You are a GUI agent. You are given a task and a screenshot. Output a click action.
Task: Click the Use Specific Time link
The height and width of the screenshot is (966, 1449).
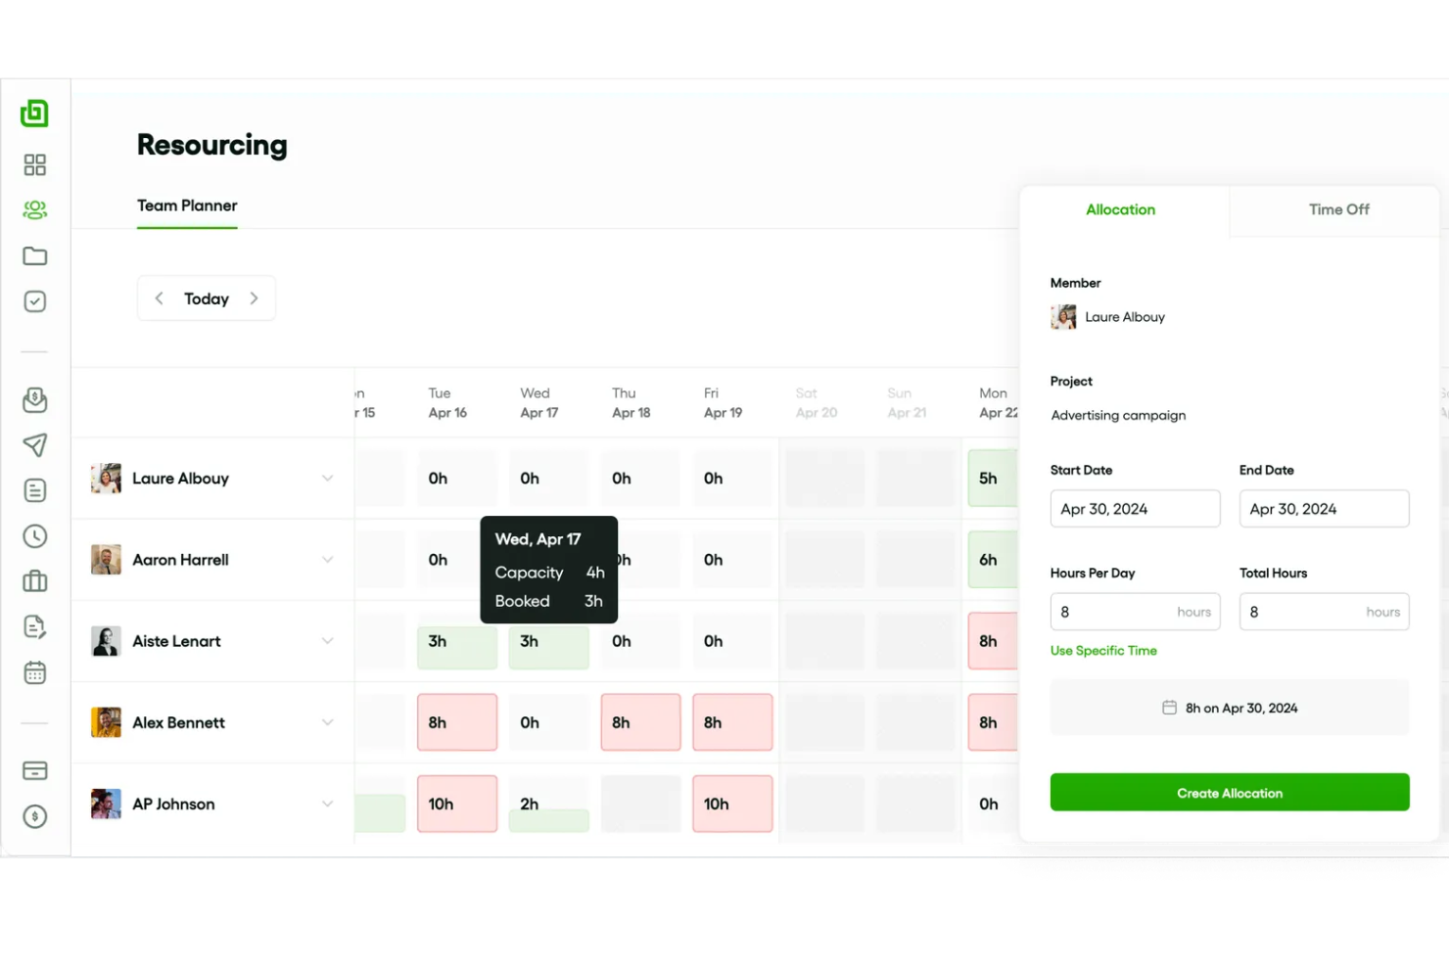(x=1103, y=651)
